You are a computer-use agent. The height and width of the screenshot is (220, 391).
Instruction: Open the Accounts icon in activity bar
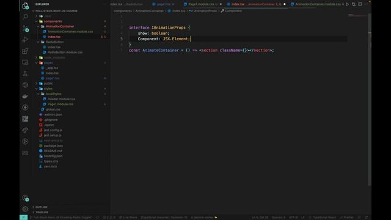tap(25, 198)
